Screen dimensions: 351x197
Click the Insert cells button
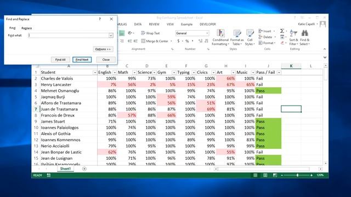(267, 31)
